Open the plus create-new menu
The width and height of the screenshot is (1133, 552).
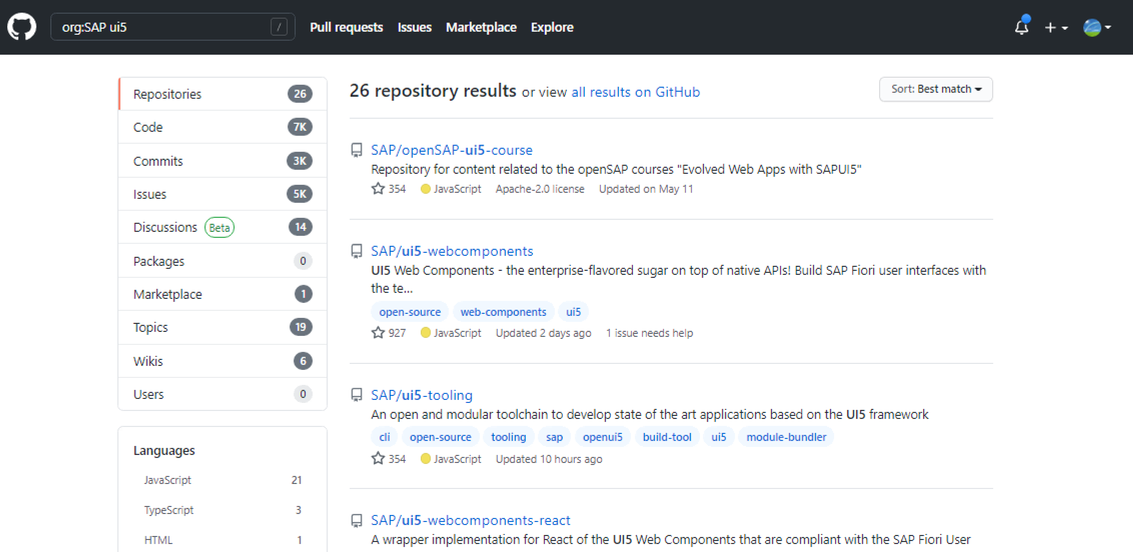point(1056,27)
